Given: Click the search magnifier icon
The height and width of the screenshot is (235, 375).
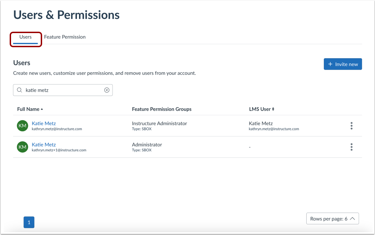Looking at the screenshot, I should coord(19,90).
